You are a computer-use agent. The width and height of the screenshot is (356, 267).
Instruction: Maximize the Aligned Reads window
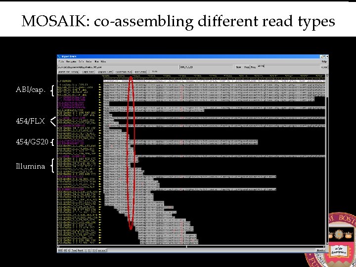tap(324, 56)
